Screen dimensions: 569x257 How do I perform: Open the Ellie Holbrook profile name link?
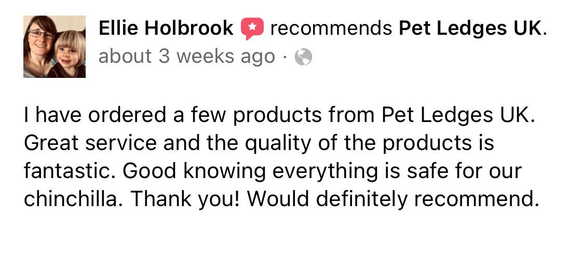[x=166, y=29]
